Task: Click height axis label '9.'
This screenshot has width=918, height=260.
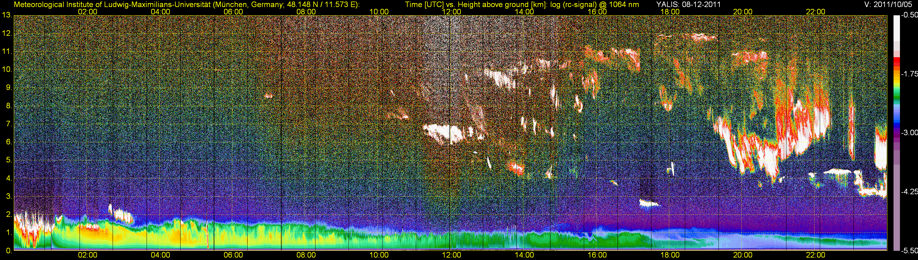Action: click(x=9, y=87)
